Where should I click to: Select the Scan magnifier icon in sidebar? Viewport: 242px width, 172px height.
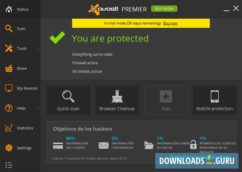pos(9,29)
